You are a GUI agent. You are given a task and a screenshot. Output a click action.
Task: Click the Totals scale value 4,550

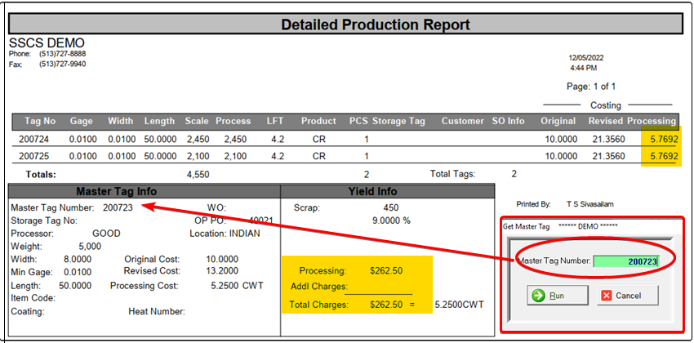[x=198, y=175]
